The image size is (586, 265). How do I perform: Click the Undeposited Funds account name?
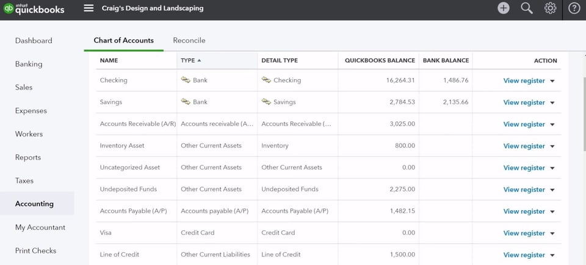(x=128, y=189)
